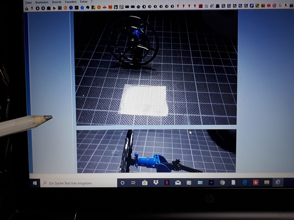Open the ? help menu

(x=92, y=2)
